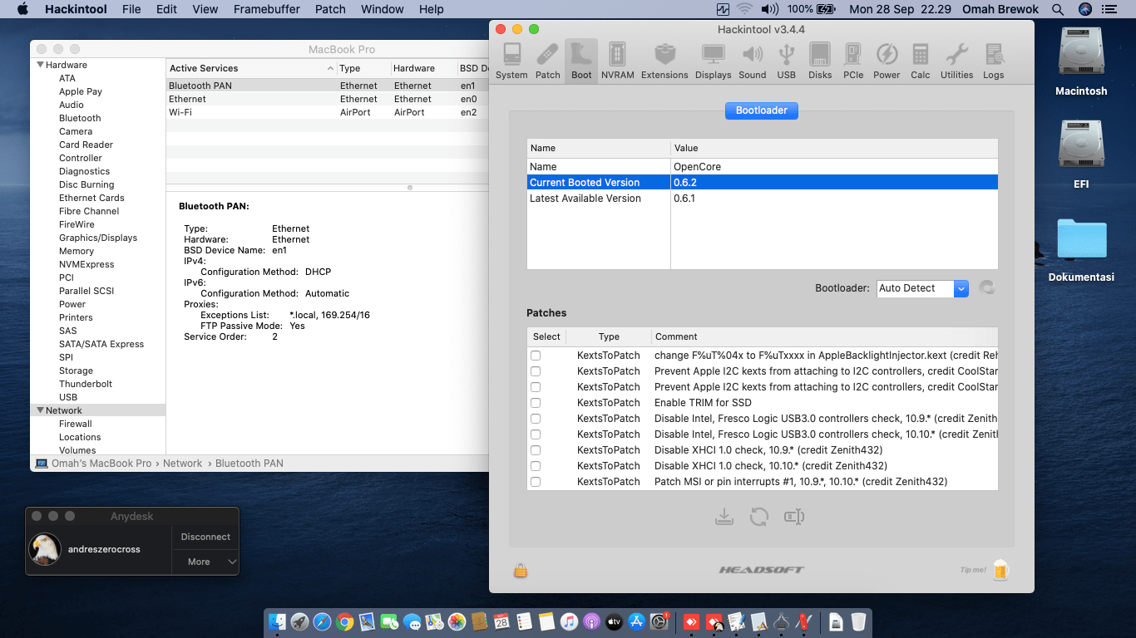
Task: Enable the 'Enable TRIM for SSD' patch checkbox
Action: tap(536, 403)
